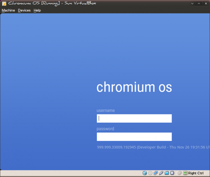This screenshot has height=177, width=210.
Task: Click the keyboard capture green arrow icon
Action: coord(185,173)
